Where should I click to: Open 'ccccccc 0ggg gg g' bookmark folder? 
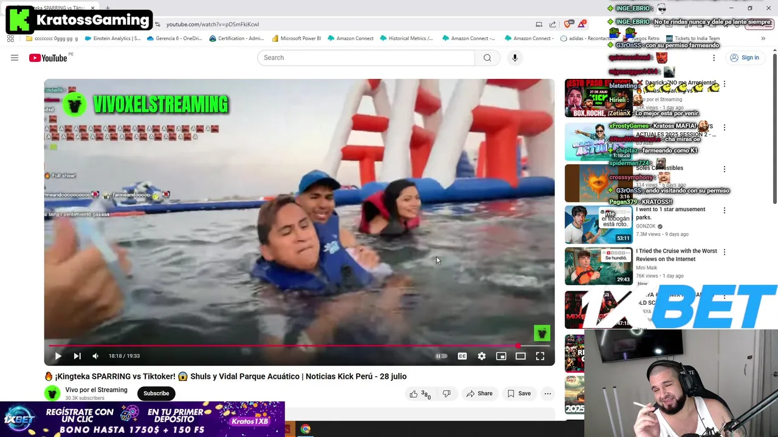pyautogui.click(x=52, y=38)
